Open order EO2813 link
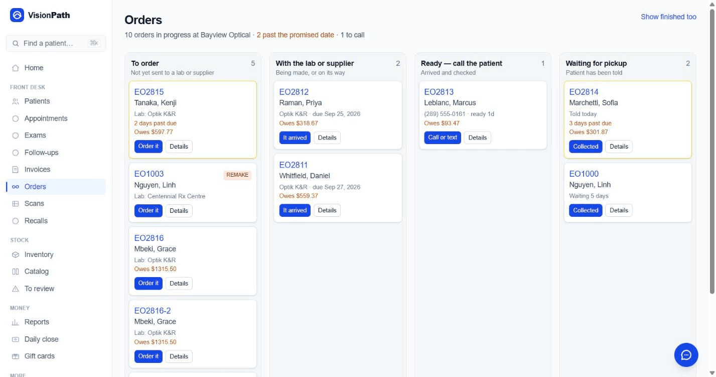Image resolution: width=716 pixels, height=377 pixels. point(439,92)
